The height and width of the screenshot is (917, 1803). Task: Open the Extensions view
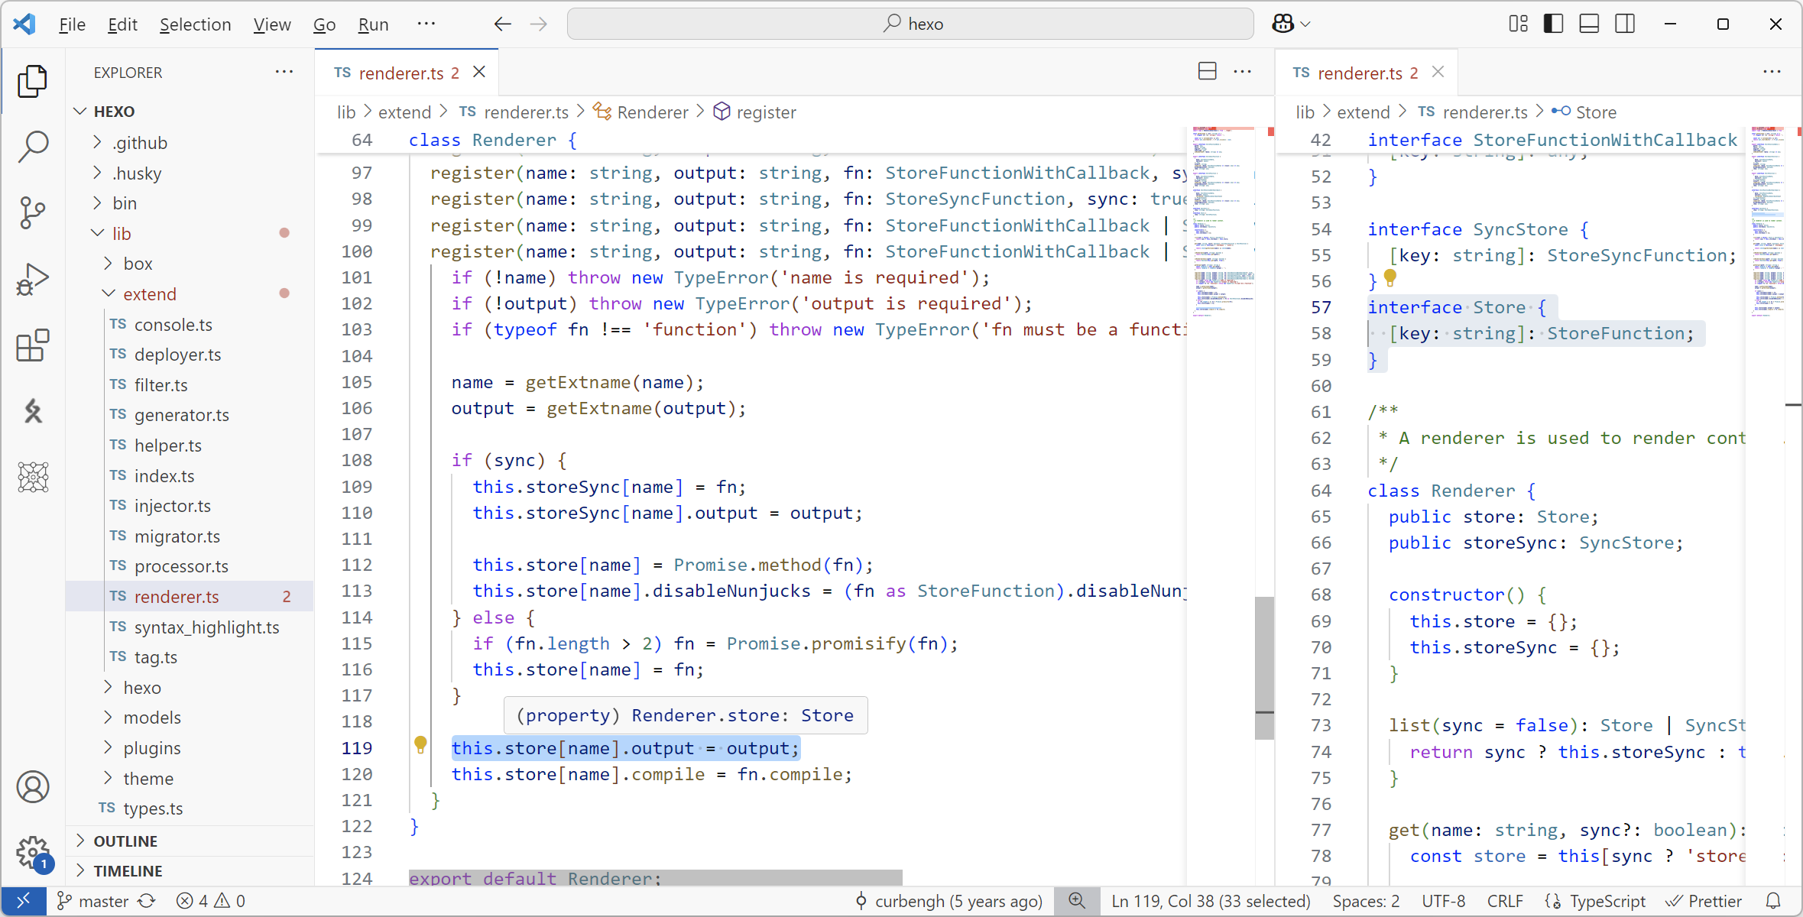click(33, 346)
